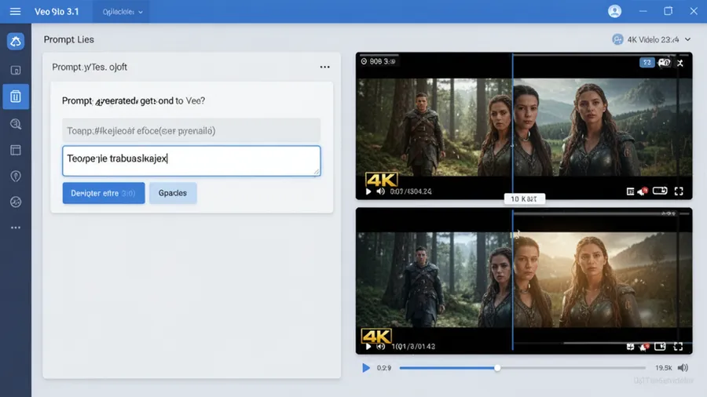Toggle the theater mode icon on top video
The image size is (707, 397).
click(x=660, y=191)
